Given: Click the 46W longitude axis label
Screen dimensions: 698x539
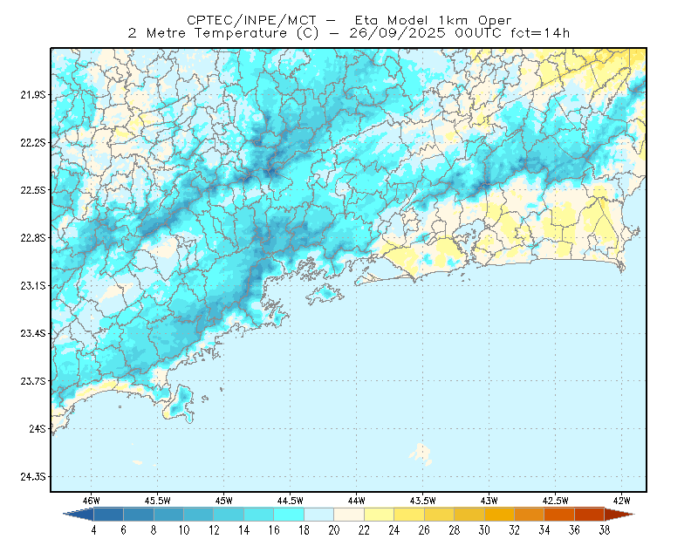Looking at the screenshot, I should click(x=91, y=501).
